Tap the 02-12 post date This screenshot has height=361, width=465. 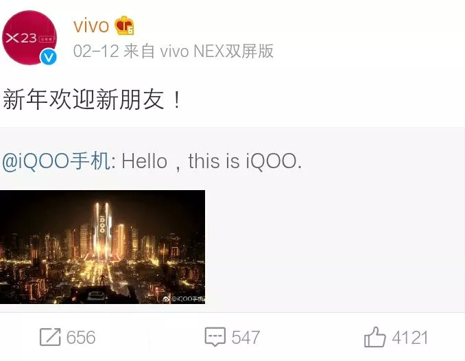96,51
